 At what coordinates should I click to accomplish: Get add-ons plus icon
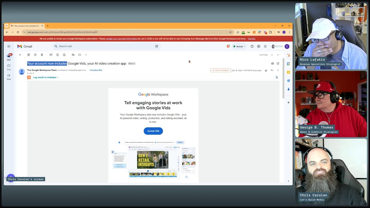pos(288,102)
